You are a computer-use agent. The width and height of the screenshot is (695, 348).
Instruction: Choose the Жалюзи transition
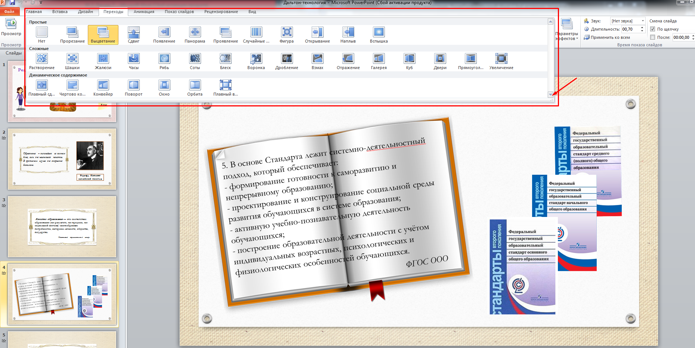[x=103, y=62]
